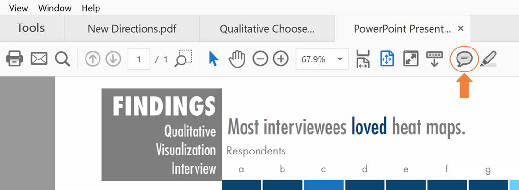
Task: Zoom out with the minus icon
Action: point(260,59)
